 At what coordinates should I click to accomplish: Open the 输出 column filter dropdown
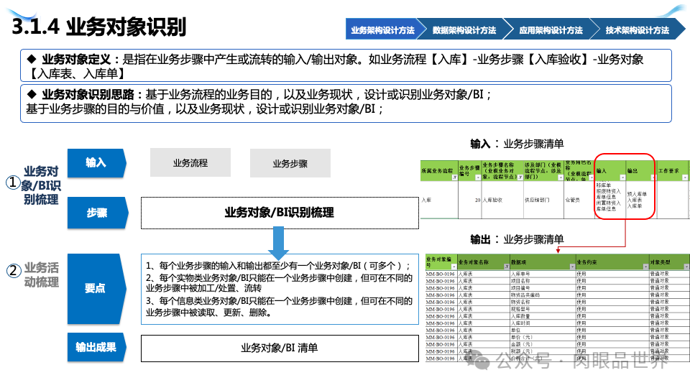pyautogui.click(x=653, y=177)
